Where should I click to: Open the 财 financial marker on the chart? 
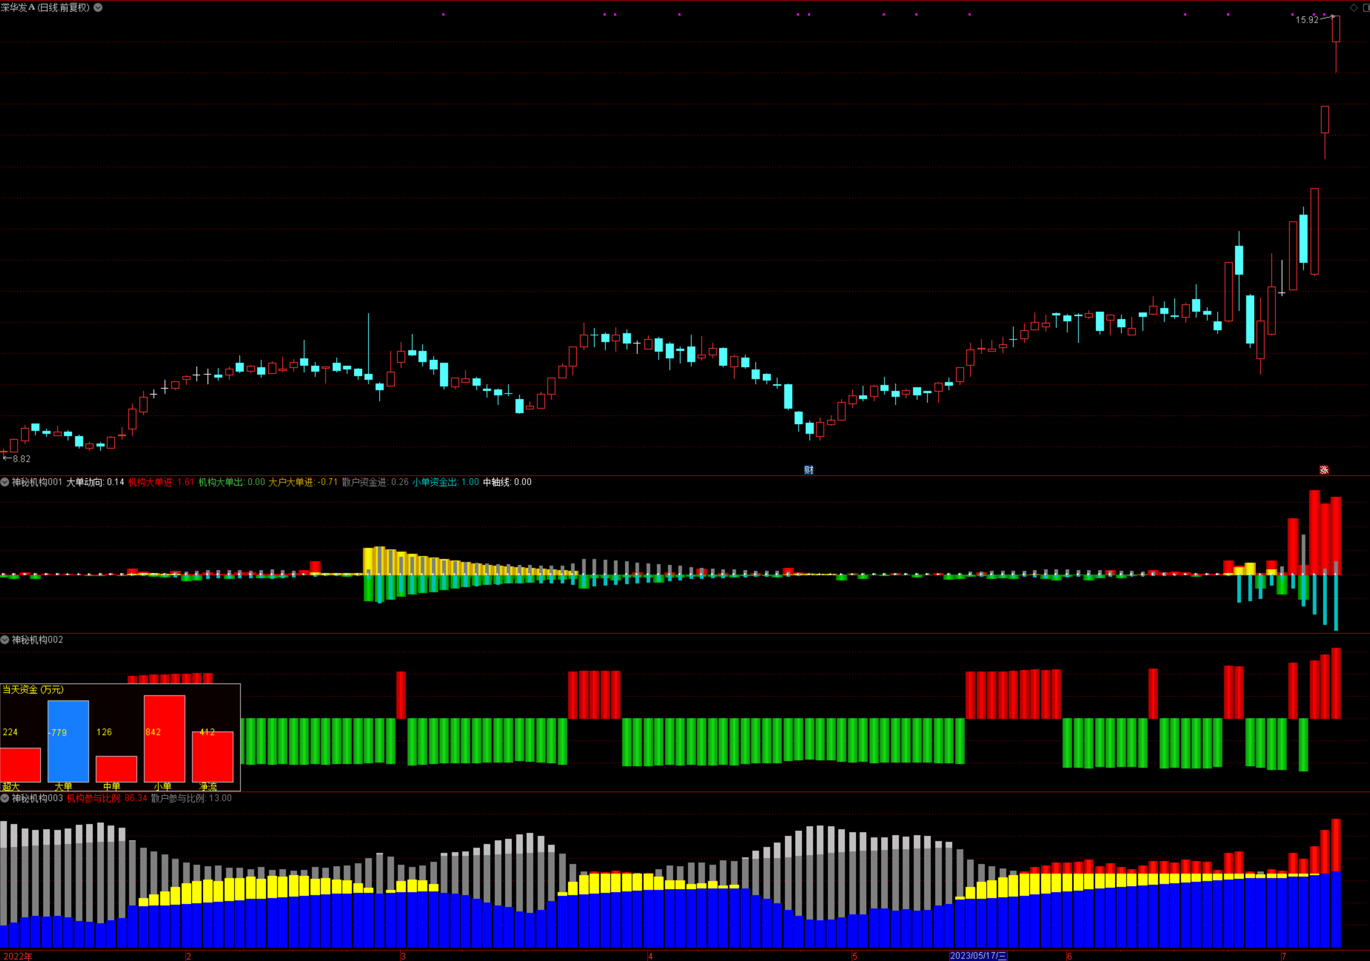[808, 470]
